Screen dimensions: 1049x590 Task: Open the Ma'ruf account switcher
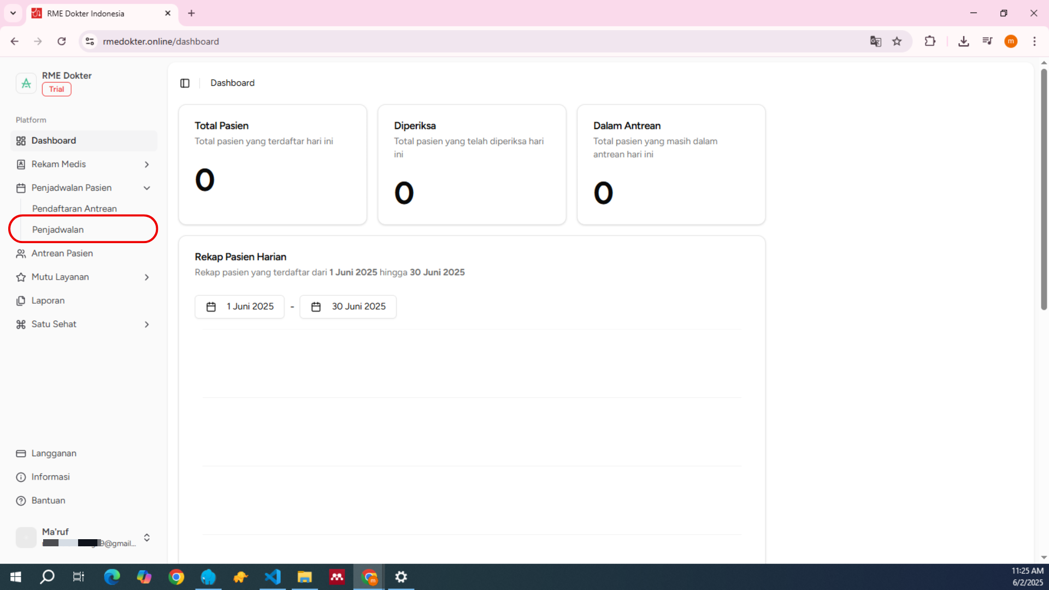coord(146,538)
